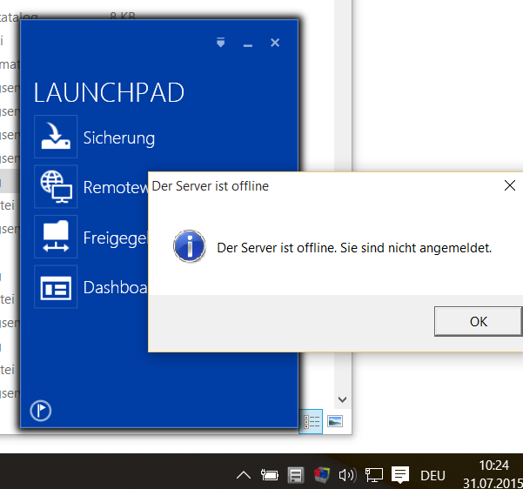Show hidden system tray icons
Image resolution: width=523 pixels, height=489 pixels.
244,475
